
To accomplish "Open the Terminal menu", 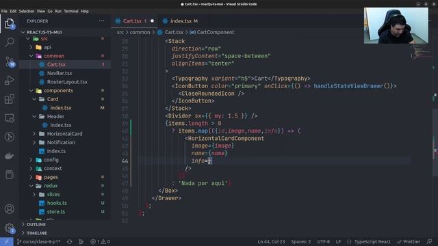I will tap(71, 11).
